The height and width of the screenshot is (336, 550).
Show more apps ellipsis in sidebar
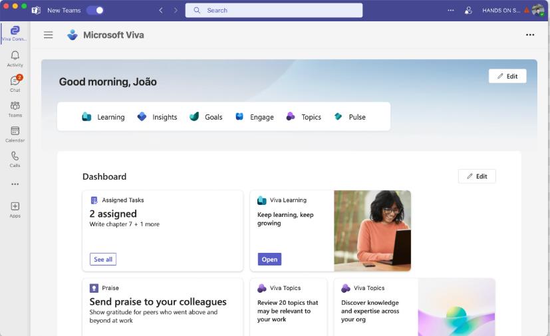(15, 184)
